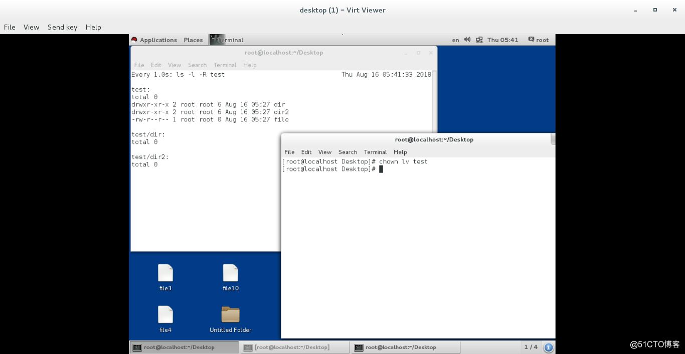The image size is (685, 354).
Task: Click the empty prompt line with cursor
Action: (x=332, y=169)
